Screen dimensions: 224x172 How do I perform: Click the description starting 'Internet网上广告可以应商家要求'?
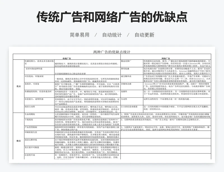click(x=177, y=86)
